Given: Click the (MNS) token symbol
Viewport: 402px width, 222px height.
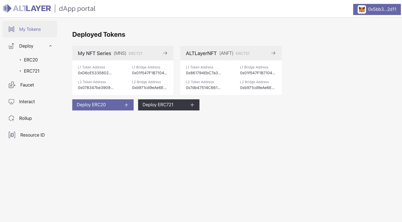Looking at the screenshot, I should coord(120,53).
